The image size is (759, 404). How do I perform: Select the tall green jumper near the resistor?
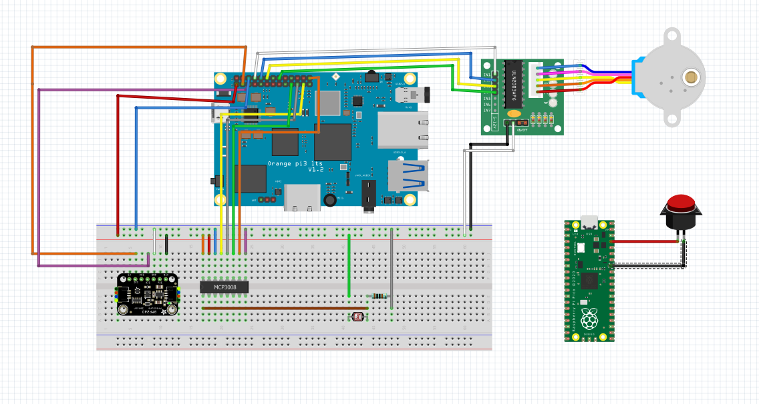pyautogui.click(x=349, y=266)
